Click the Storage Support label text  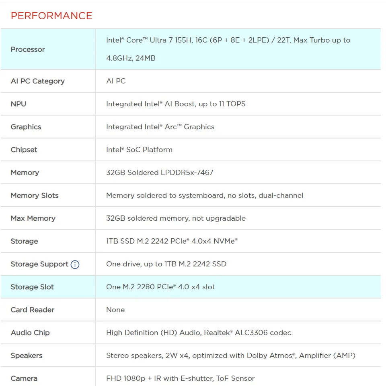[39, 264]
